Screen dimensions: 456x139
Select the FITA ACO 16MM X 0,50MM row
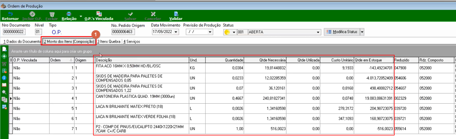[232, 68]
